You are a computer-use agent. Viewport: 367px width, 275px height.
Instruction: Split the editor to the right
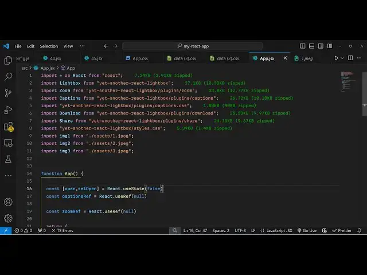[x=350, y=58]
